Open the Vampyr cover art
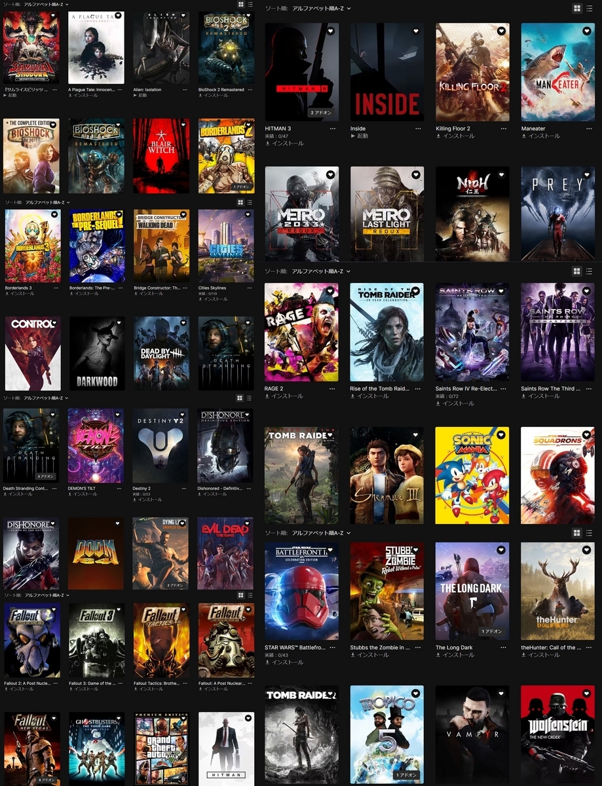 [x=472, y=734]
